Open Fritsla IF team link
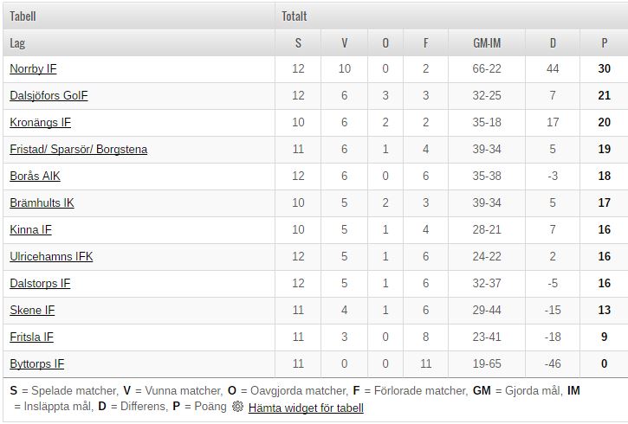The width and height of the screenshot is (628, 424). [31, 337]
